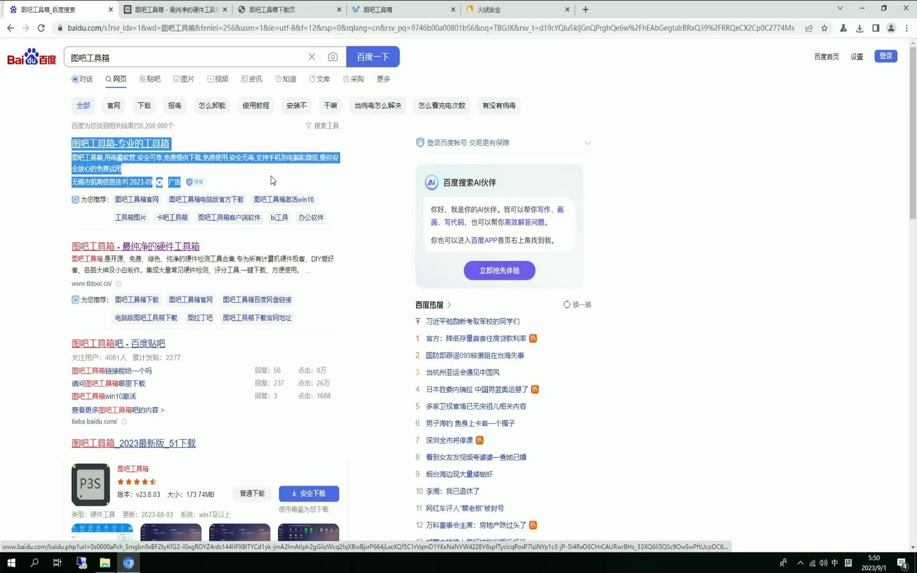
Task: Filter results by 官网
Action: coord(114,106)
